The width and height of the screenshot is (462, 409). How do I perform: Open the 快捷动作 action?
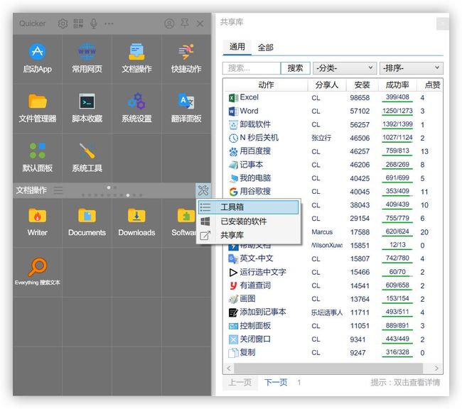point(186,58)
